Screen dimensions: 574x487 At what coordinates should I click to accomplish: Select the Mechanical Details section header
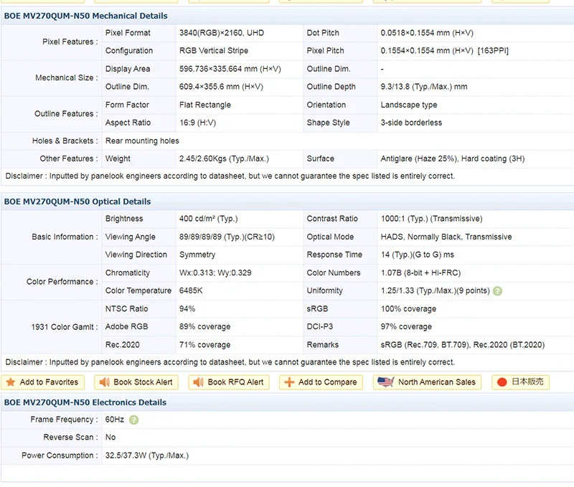(x=85, y=16)
